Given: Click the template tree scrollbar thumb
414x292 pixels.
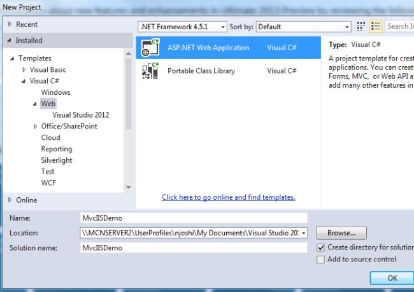Looking at the screenshot, I should click(129, 94).
